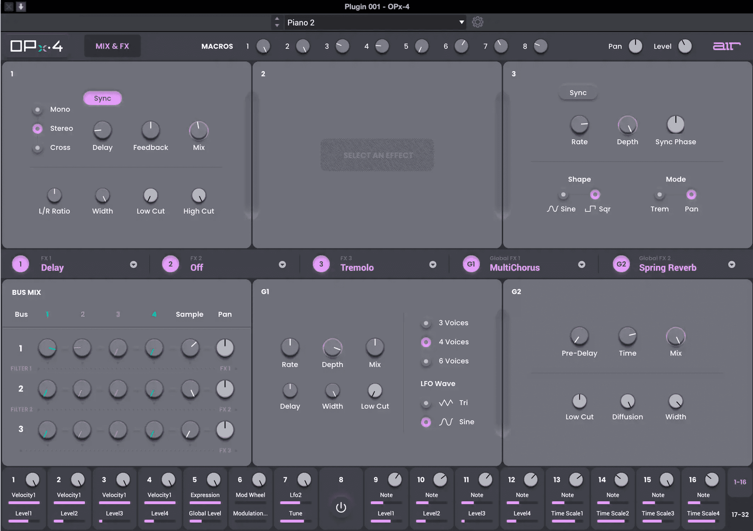Enable Sync in the Tremolo panel
This screenshot has height=531, width=753.
[578, 93]
